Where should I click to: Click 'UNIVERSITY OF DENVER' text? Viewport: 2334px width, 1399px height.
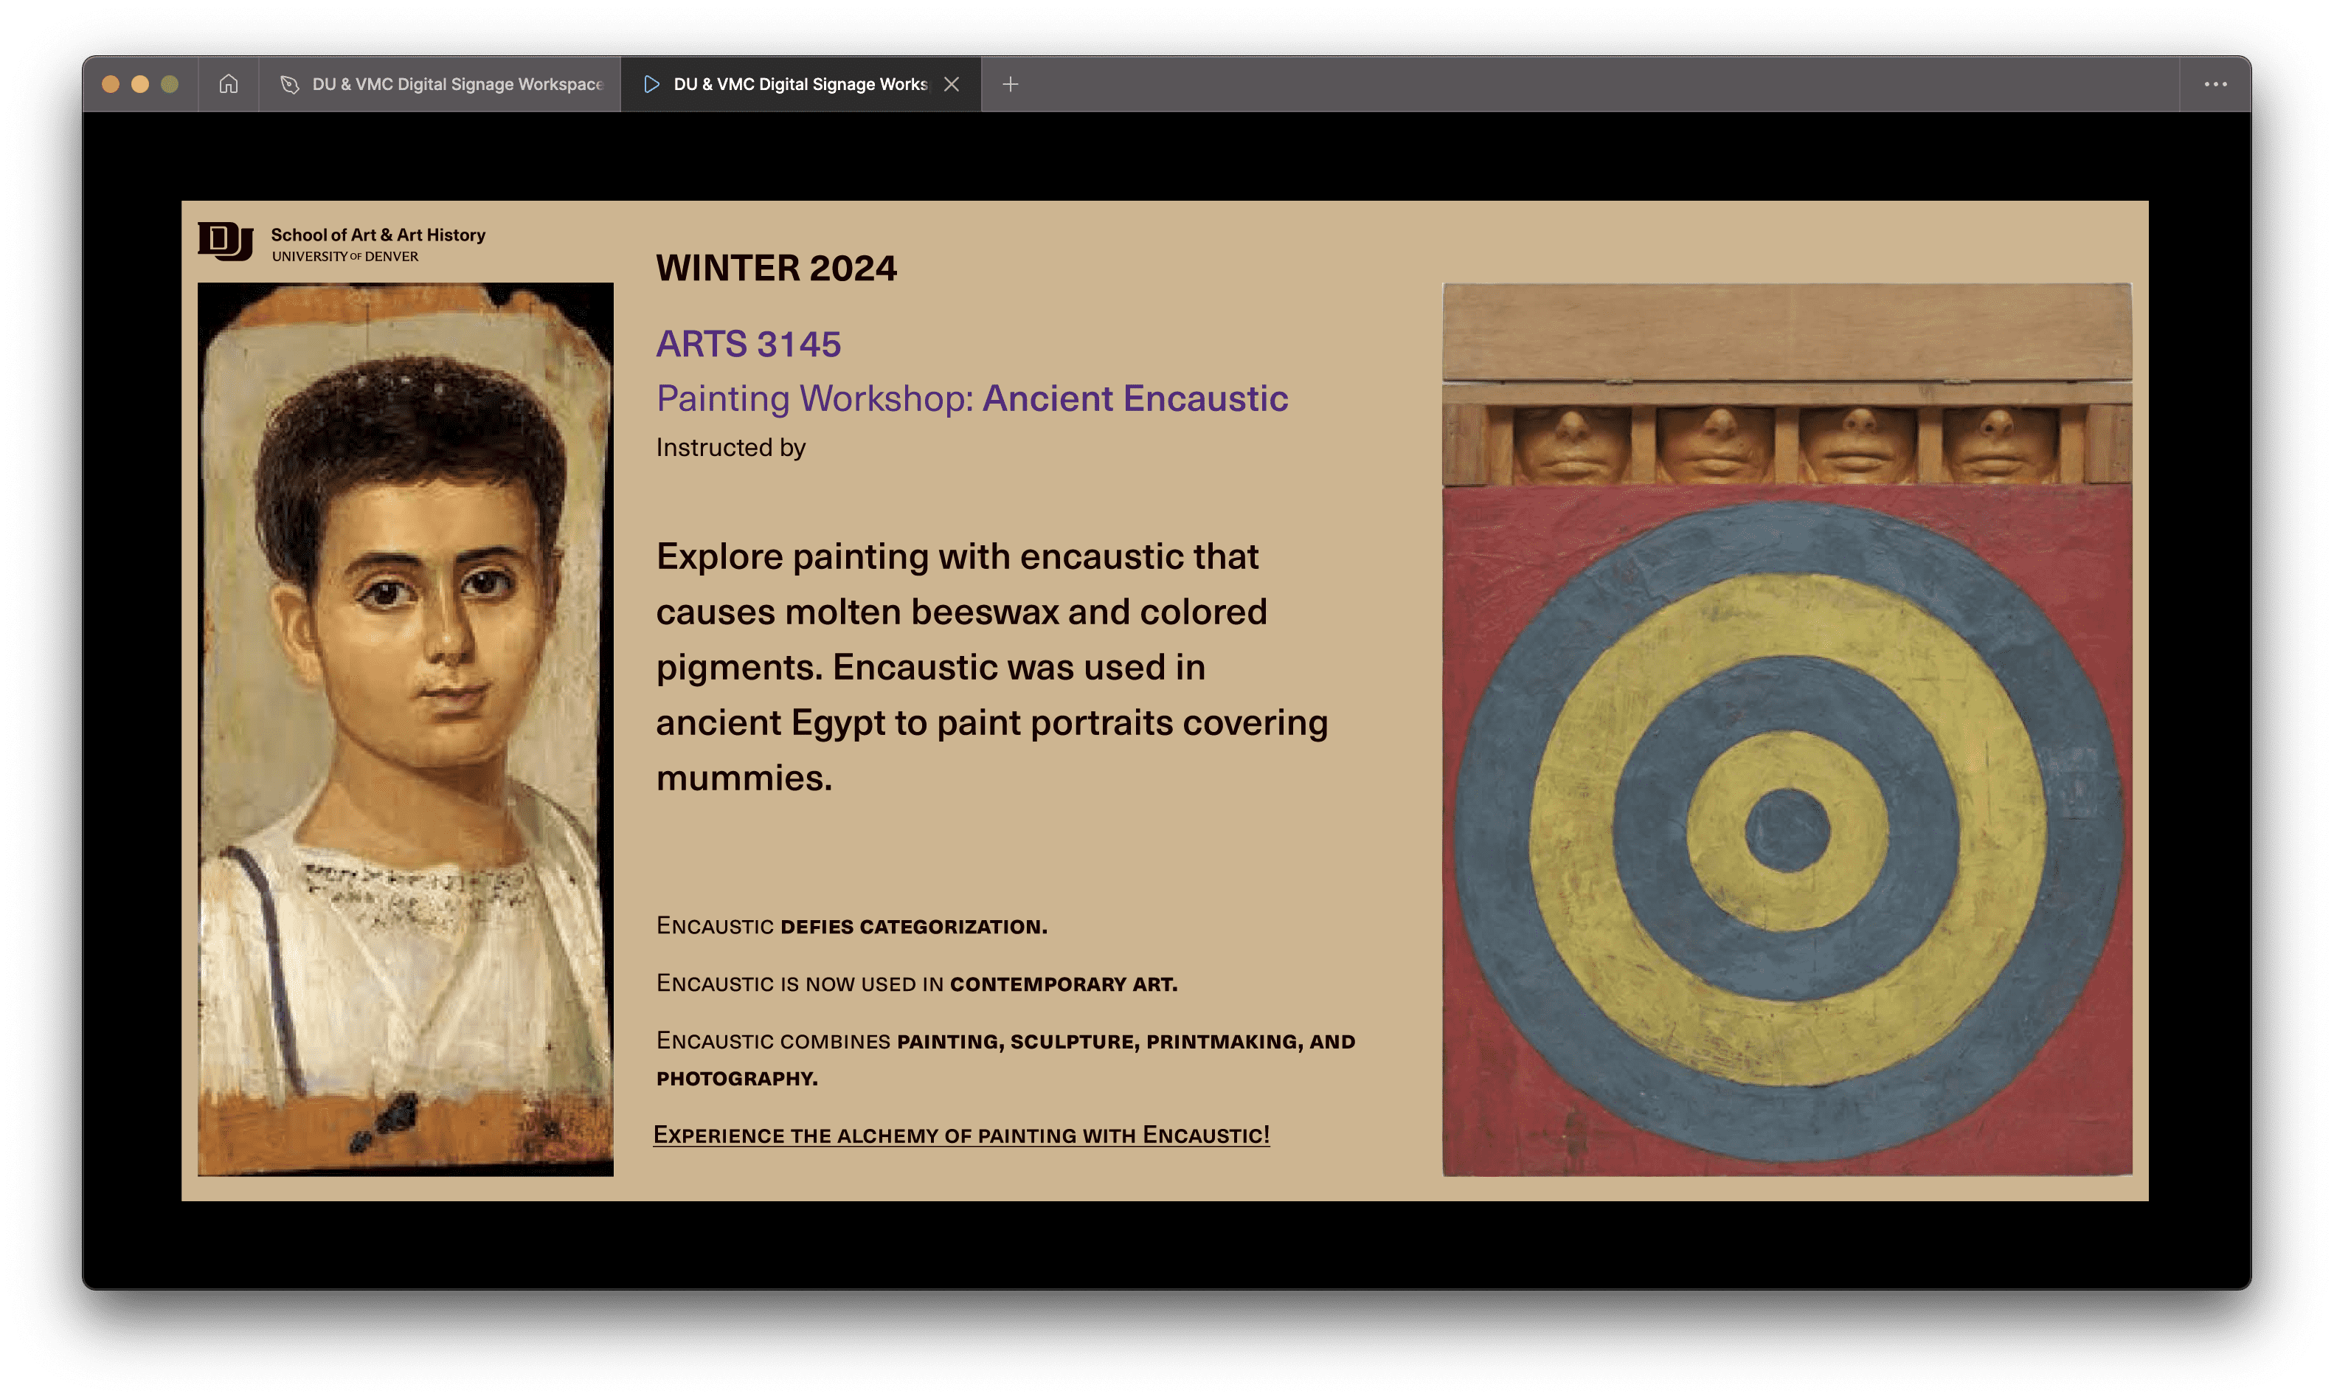(x=345, y=257)
